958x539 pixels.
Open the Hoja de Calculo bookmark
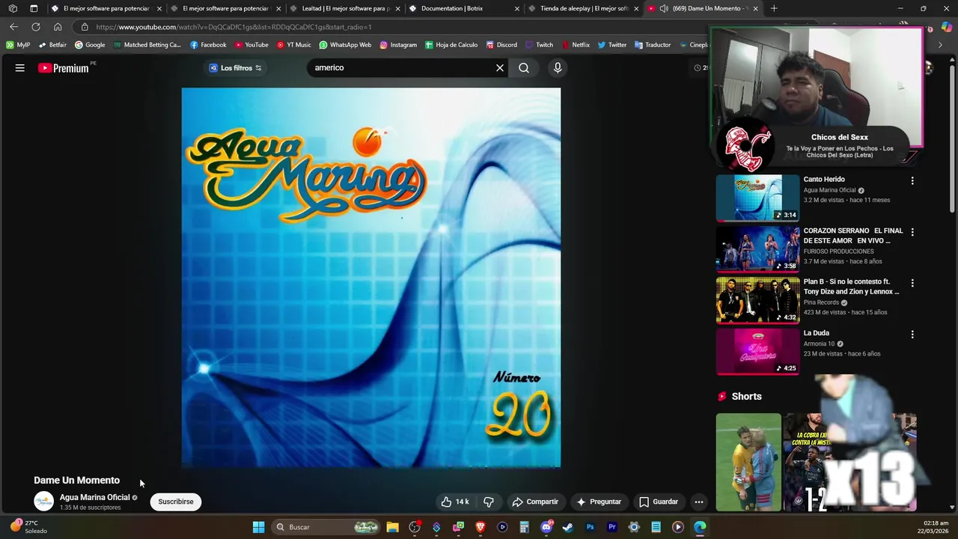pyautogui.click(x=451, y=45)
